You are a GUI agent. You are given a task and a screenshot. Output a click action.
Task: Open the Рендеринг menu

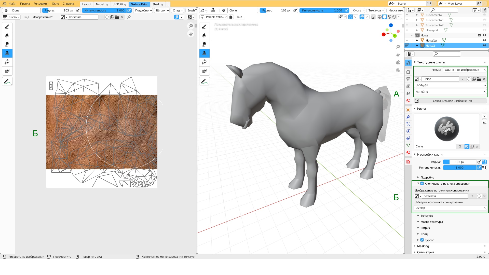[x=41, y=4]
